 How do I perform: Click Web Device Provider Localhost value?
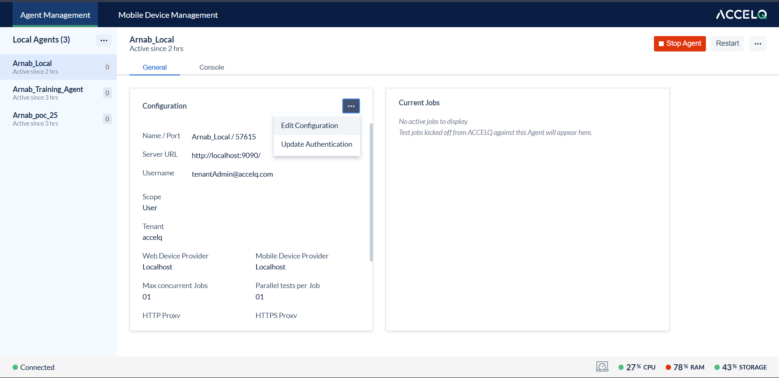pos(158,267)
